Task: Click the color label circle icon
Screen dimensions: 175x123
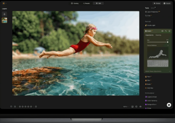Action: pos(36,107)
